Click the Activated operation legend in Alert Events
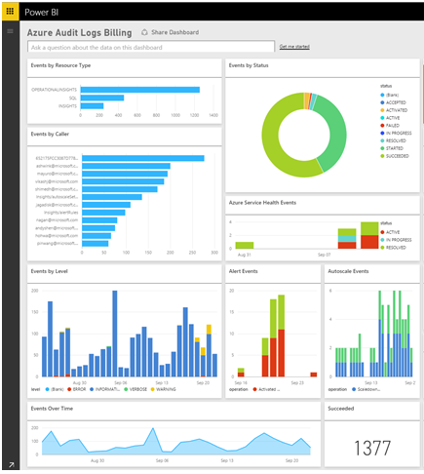424x474 pixels. click(266, 389)
